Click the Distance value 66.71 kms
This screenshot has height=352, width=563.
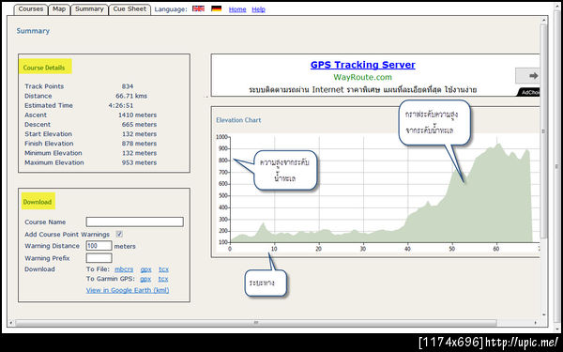tap(131, 96)
